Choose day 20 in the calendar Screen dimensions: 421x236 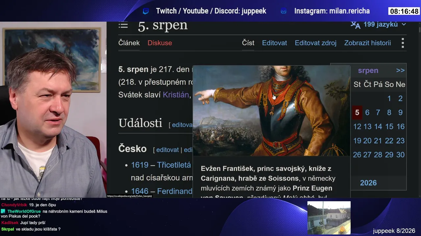point(367,141)
